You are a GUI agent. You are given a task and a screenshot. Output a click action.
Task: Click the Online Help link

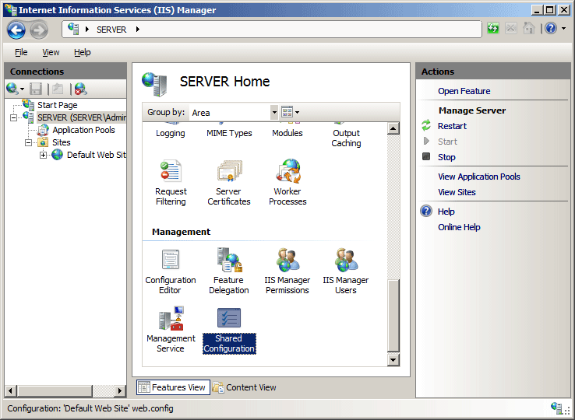[459, 227]
